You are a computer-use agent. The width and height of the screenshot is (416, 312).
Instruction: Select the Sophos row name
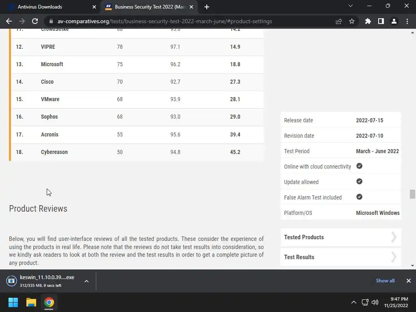[x=49, y=117]
